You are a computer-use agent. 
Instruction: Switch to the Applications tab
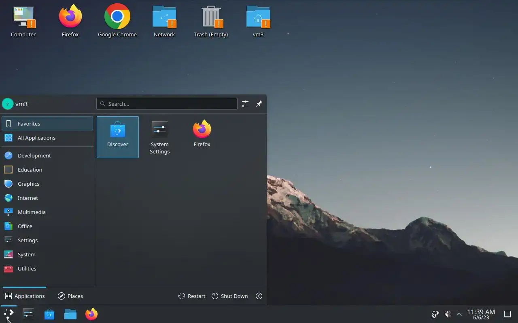click(x=25, y=296)
